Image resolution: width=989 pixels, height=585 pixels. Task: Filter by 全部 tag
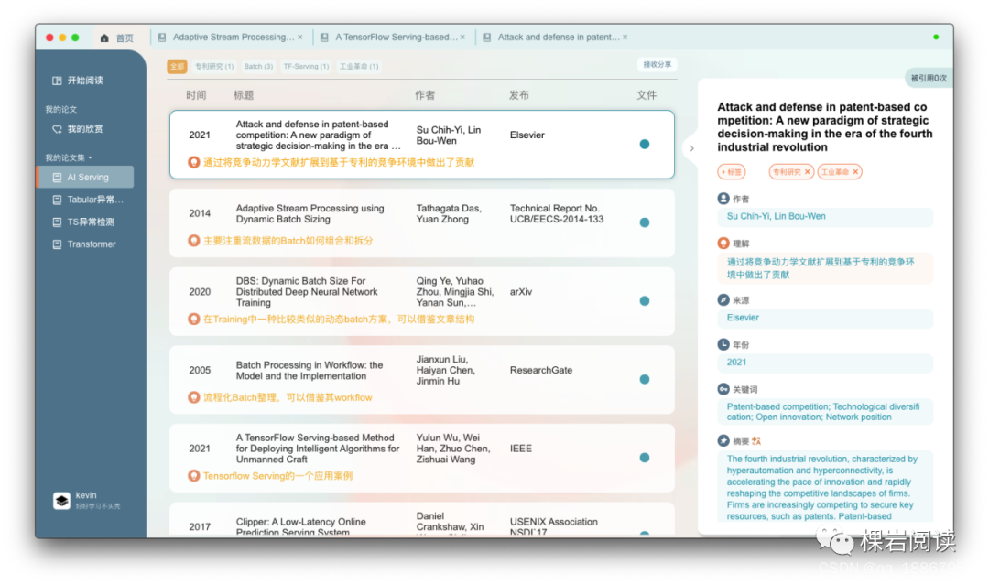coord(178,66)
